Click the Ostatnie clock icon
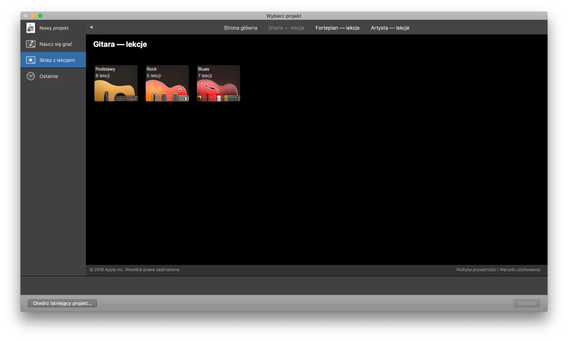568x341 pixels. 31,76
